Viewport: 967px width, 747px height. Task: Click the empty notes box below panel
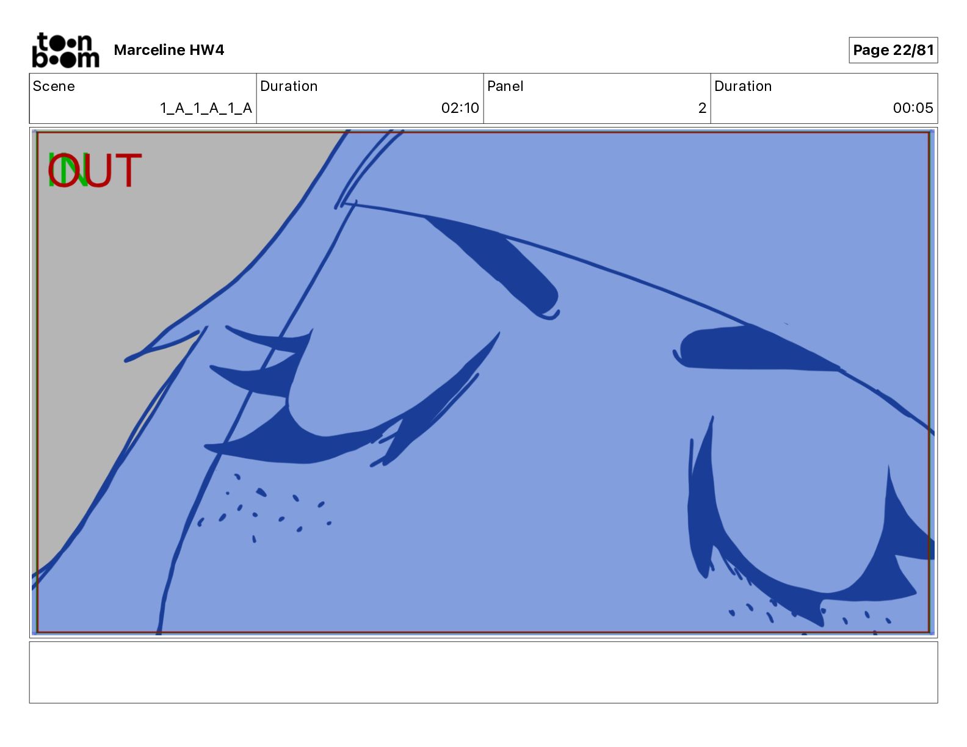(x=483, y=672)
